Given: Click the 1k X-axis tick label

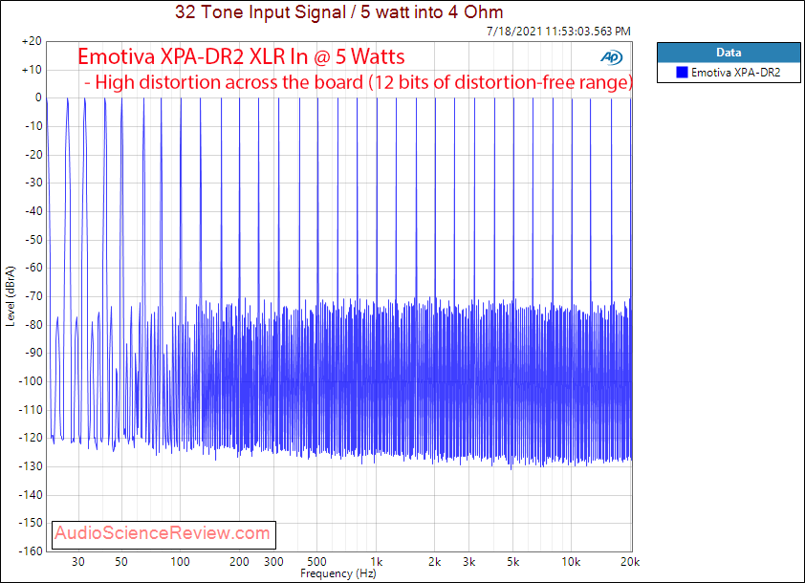Looking at the screenshot, I should point(377,562).
